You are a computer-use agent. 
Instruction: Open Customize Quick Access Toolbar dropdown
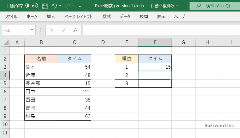[80, 6]
